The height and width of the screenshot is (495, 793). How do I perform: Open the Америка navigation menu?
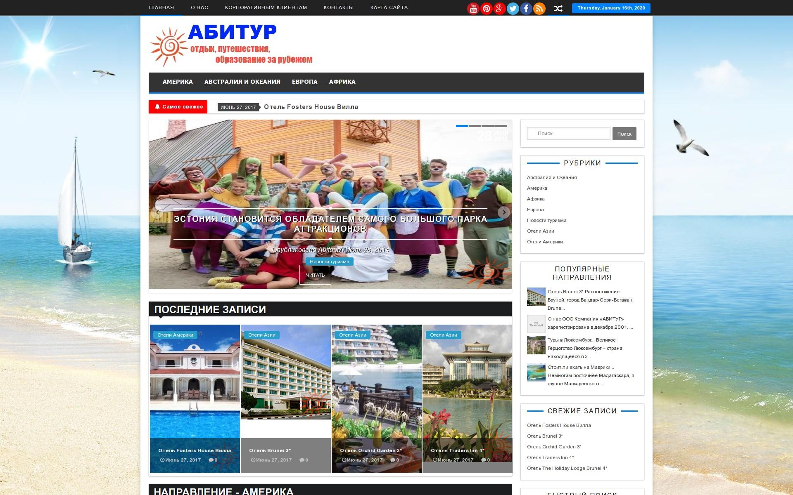(178, 82)
